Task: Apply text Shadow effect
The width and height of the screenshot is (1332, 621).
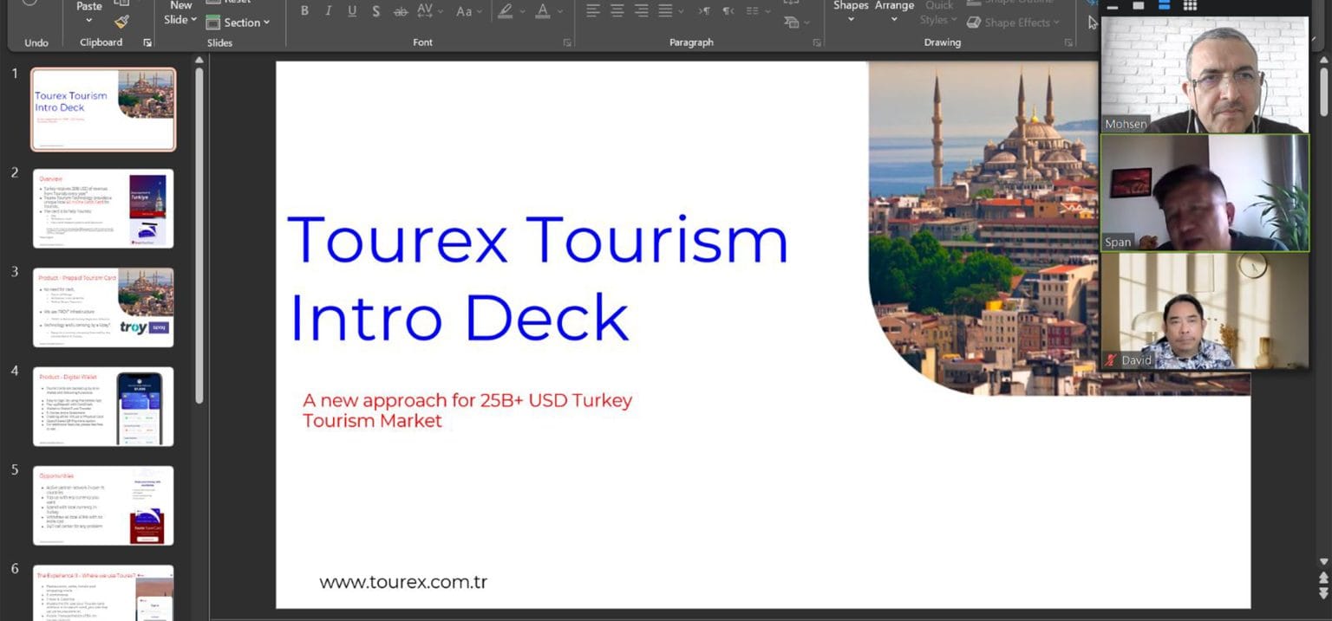Action: (375, 11)
